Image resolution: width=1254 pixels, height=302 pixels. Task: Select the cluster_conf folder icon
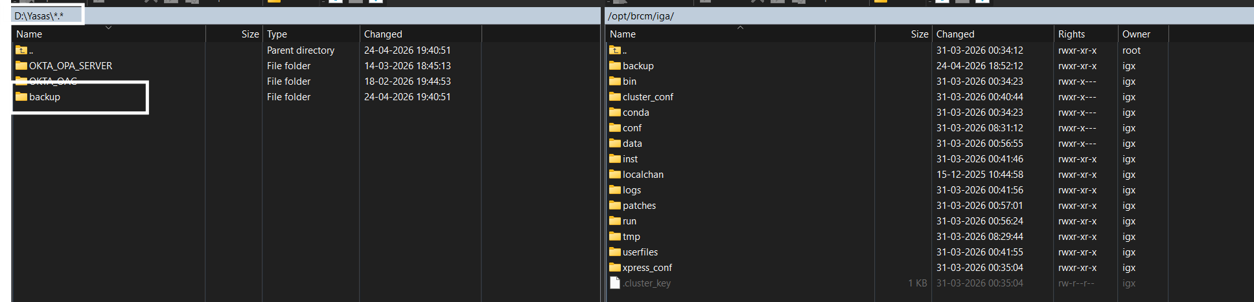click(x=615, y=97)
